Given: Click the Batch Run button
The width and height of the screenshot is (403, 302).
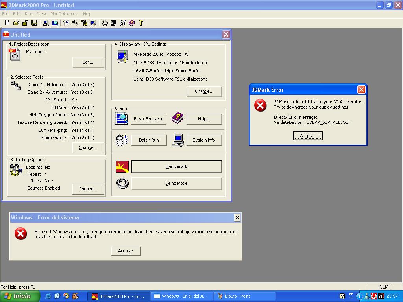Looking at the screenshot, I should point(149,140).
